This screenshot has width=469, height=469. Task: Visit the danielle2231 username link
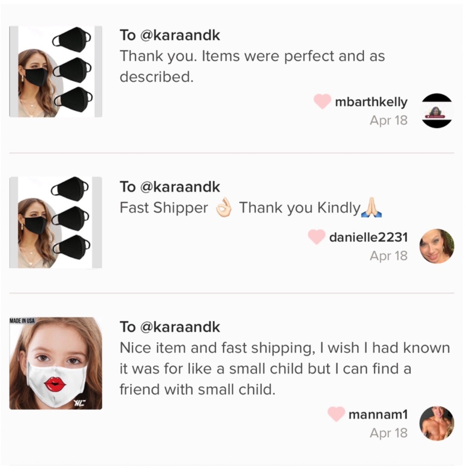[x=368, y=237]
